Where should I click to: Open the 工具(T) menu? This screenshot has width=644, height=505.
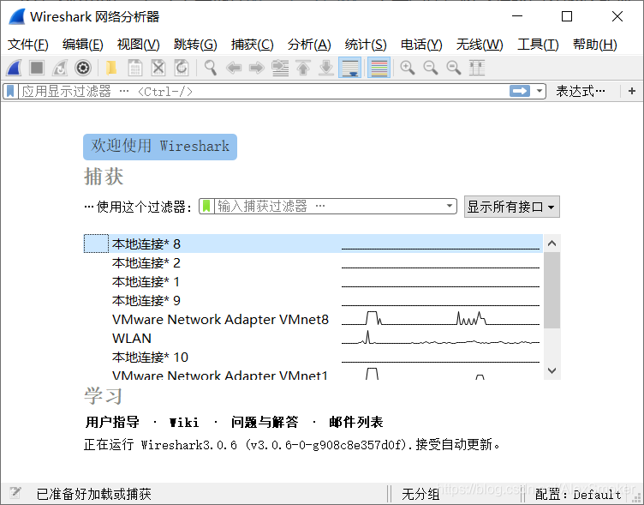[x=538, y=45]
